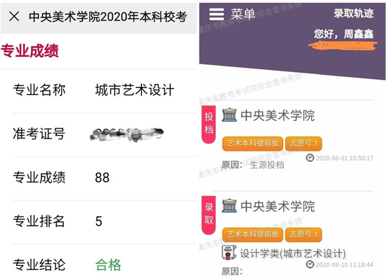This screenshot has width=386, height=279.
Task: Tap the 志愿号:1 tag under 投档
Action: pyautogui.click(x=303, y=143)
